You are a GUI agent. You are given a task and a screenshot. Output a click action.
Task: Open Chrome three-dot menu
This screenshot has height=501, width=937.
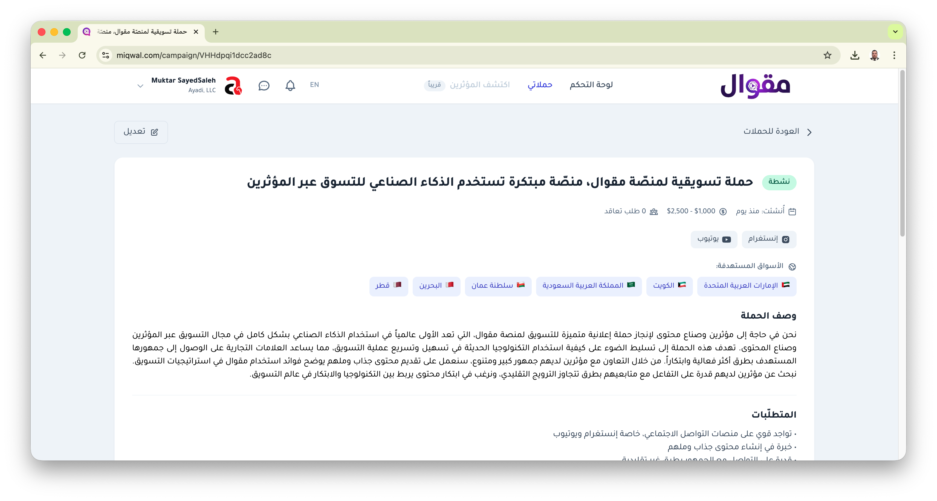(894, 55)
